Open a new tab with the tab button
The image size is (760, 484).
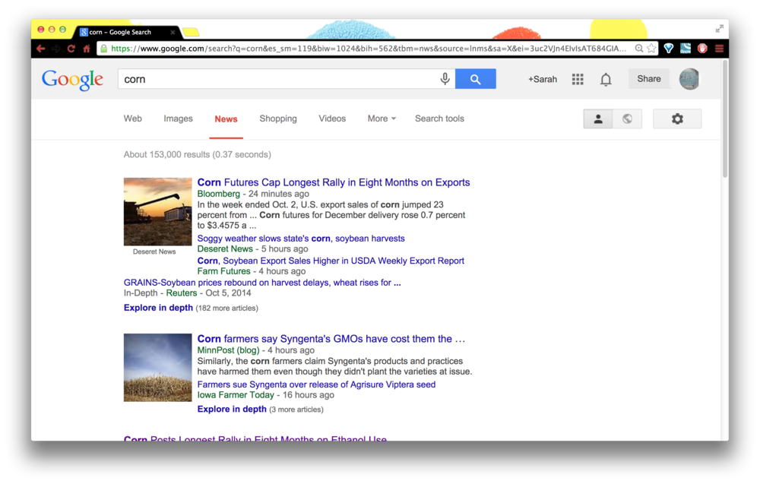pos(191,33)
